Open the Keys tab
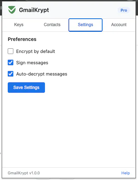138x180 pixels. (x=19, y=25)
